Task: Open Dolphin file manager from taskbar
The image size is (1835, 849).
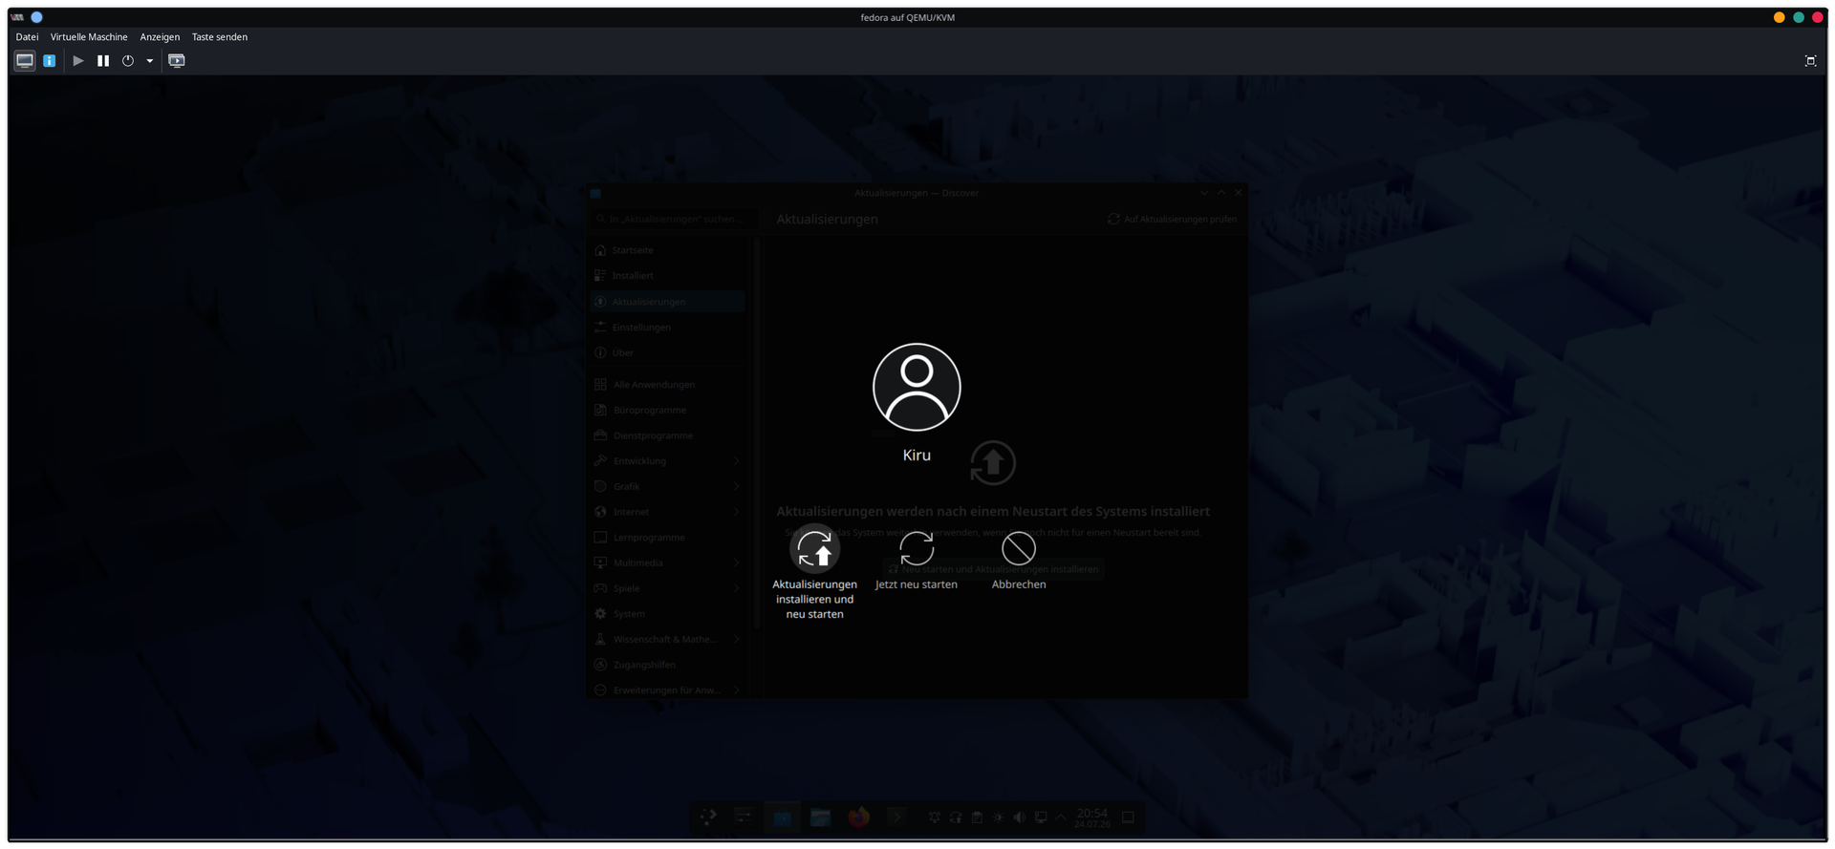Action: 820,817
